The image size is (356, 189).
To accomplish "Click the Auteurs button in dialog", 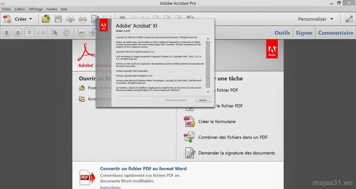I will [203, 100].
